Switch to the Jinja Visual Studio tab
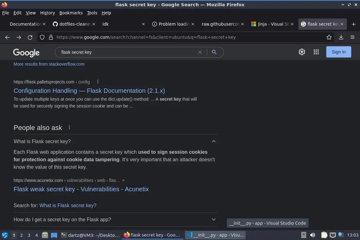 pos(272,24)
